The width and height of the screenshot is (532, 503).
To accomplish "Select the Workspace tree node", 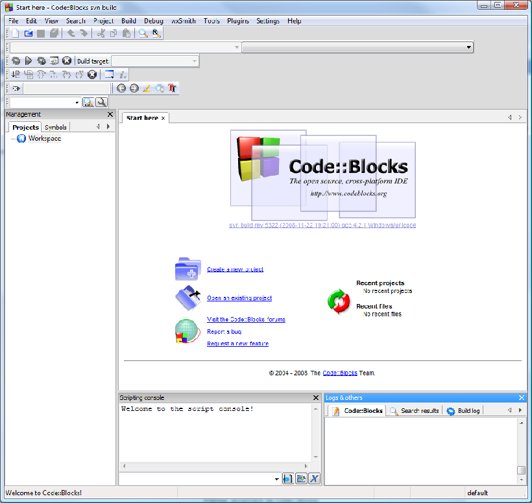I will (45, 139).
